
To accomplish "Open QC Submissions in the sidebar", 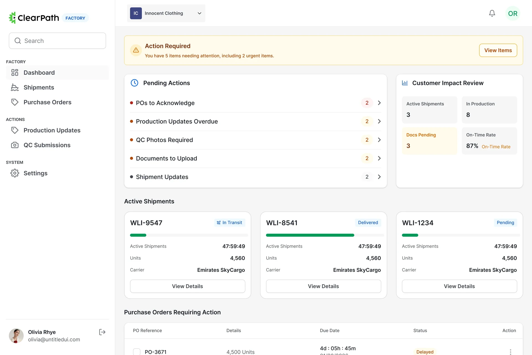I will point(57,145).
